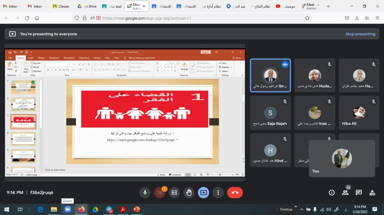The height and width of the screenshot is (215, 384).
Task: Raise hand in the meeting
Action: [x=189, y=193]
